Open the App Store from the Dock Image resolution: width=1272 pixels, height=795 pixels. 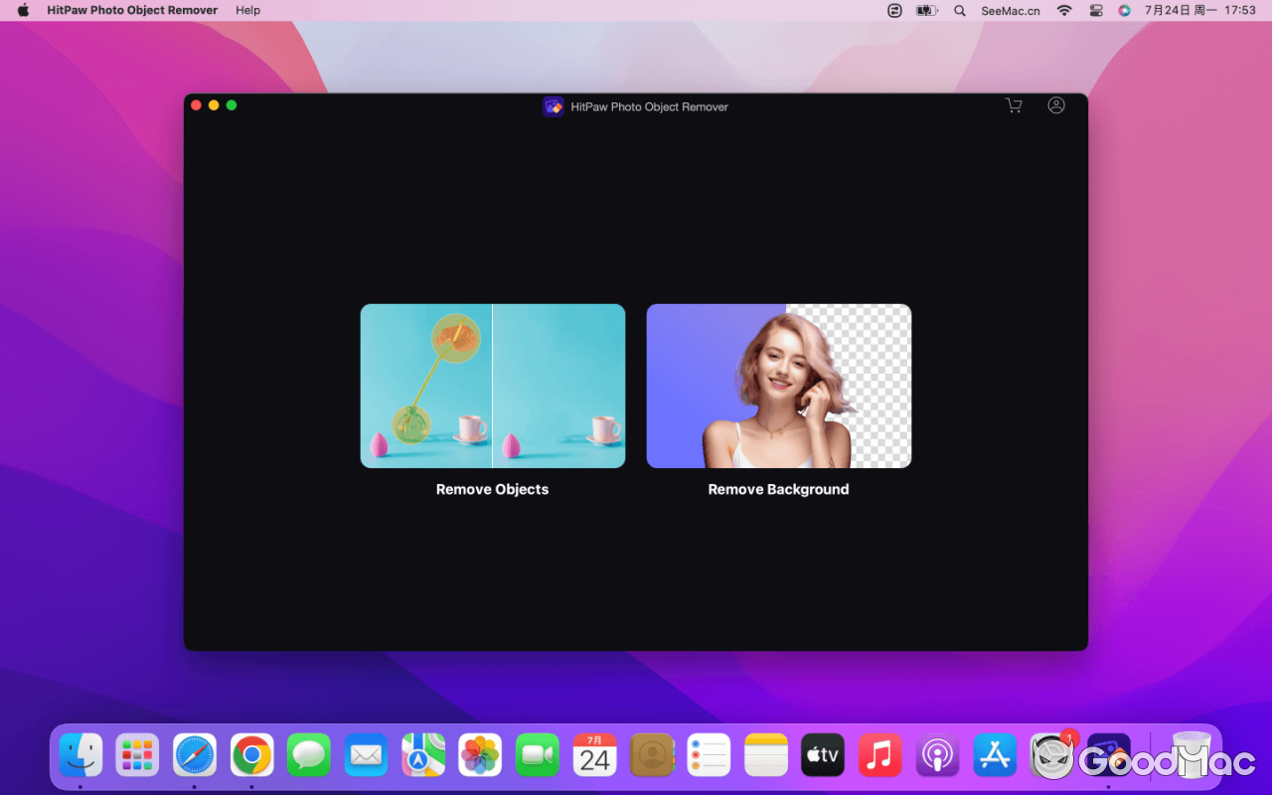click(995, 755)
